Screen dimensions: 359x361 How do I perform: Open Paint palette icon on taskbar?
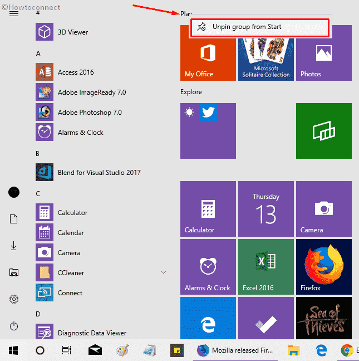point(122,350)
